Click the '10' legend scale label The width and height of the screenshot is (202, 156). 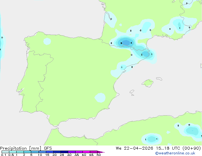40,155
